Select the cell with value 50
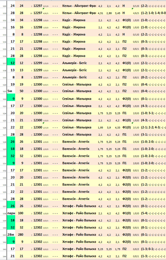Screen dimensions: 166x260 21,91
